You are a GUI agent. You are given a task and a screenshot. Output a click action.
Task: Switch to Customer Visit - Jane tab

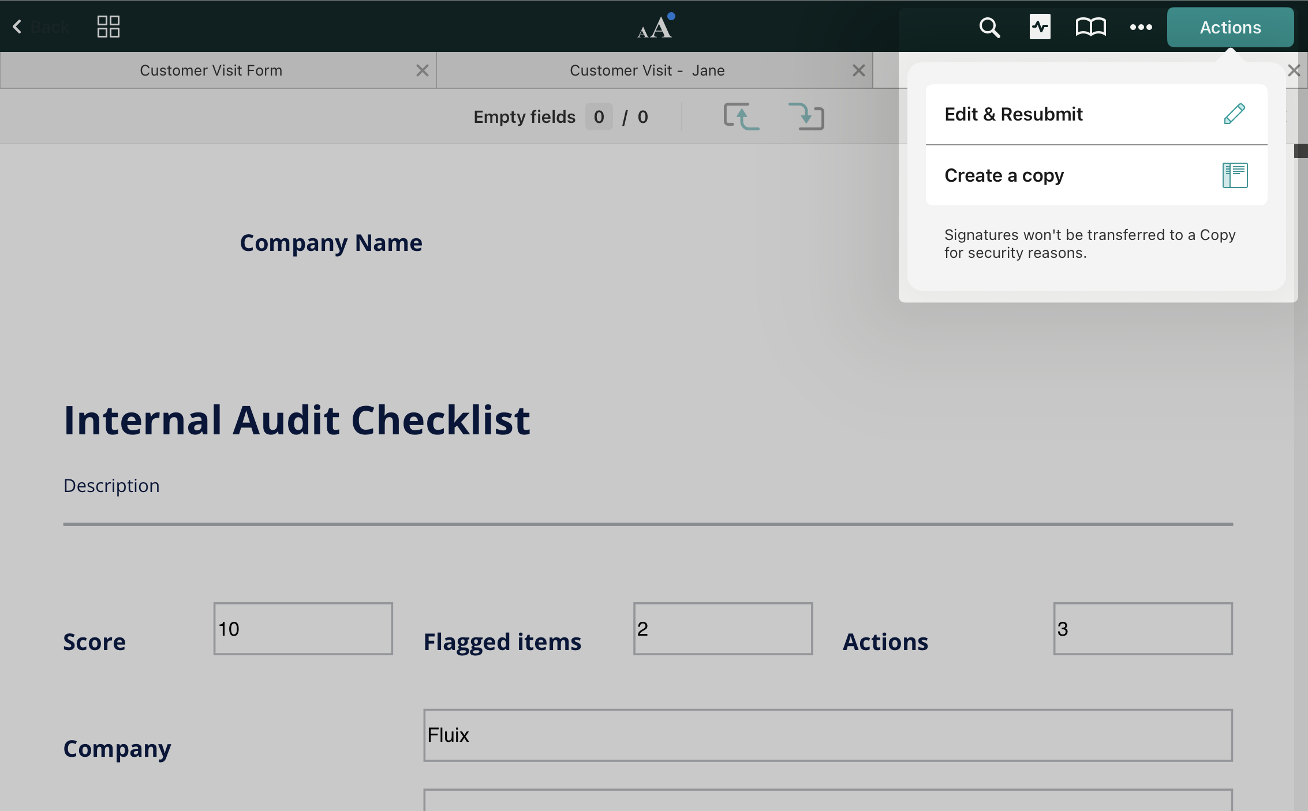pyautogui.click(x=646, y=70)
